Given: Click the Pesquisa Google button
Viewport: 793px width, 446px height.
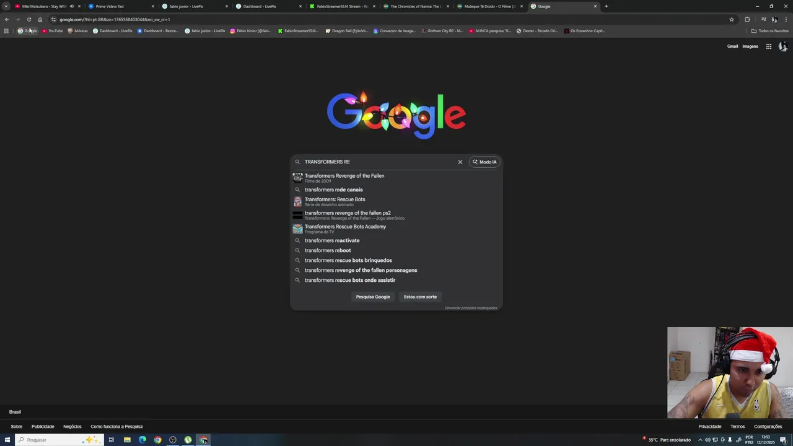Looking at the screenshot, I should click(373, 297).
